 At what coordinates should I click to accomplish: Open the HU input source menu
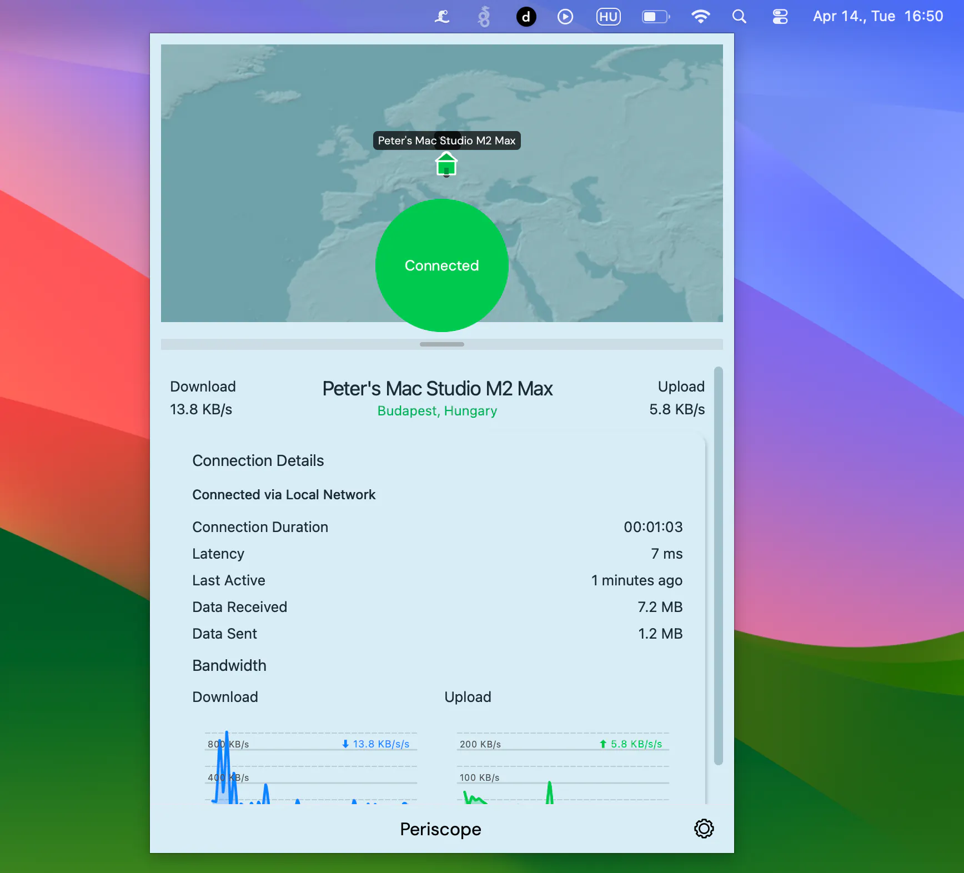coord(609,17)
